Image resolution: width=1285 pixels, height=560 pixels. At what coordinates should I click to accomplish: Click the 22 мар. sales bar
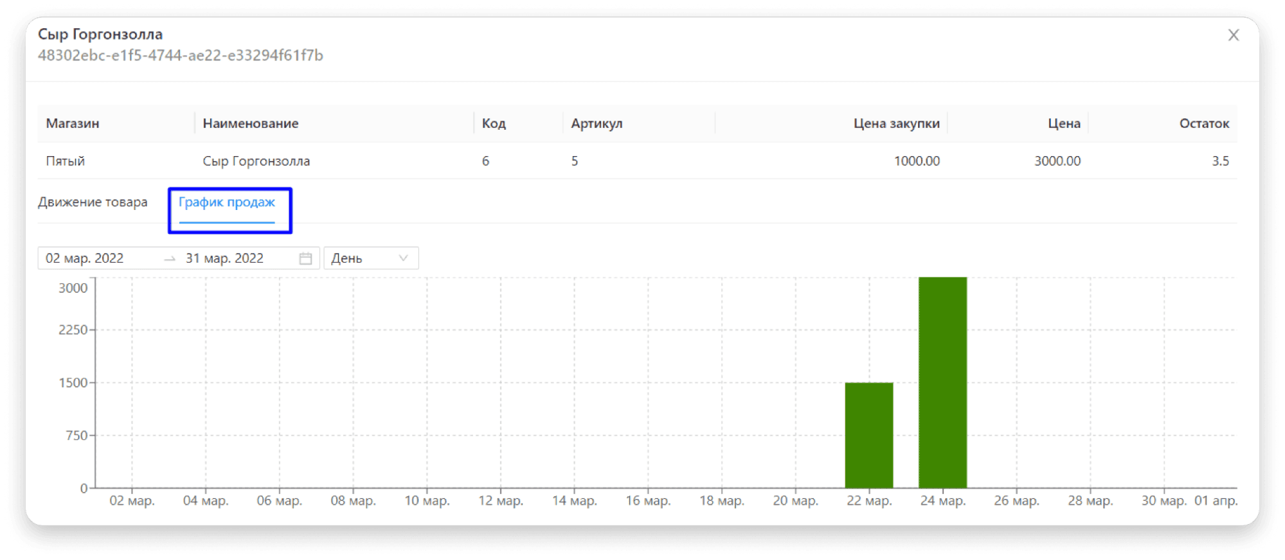pos(868,435)
